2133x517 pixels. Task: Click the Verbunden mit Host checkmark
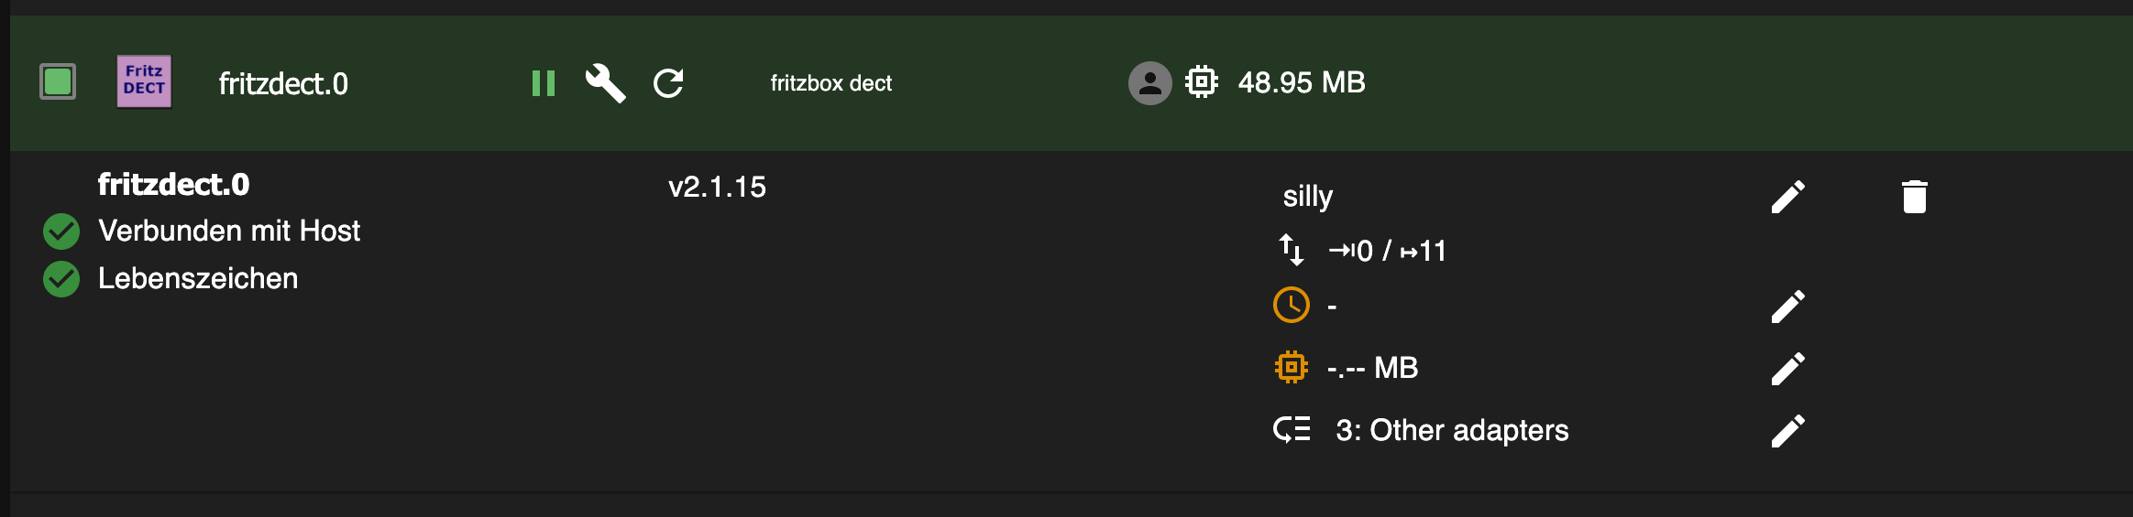tap(61, 232)
